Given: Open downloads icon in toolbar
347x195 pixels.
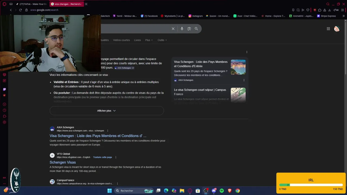Looking at the screenshot, I should click(329, 10).
